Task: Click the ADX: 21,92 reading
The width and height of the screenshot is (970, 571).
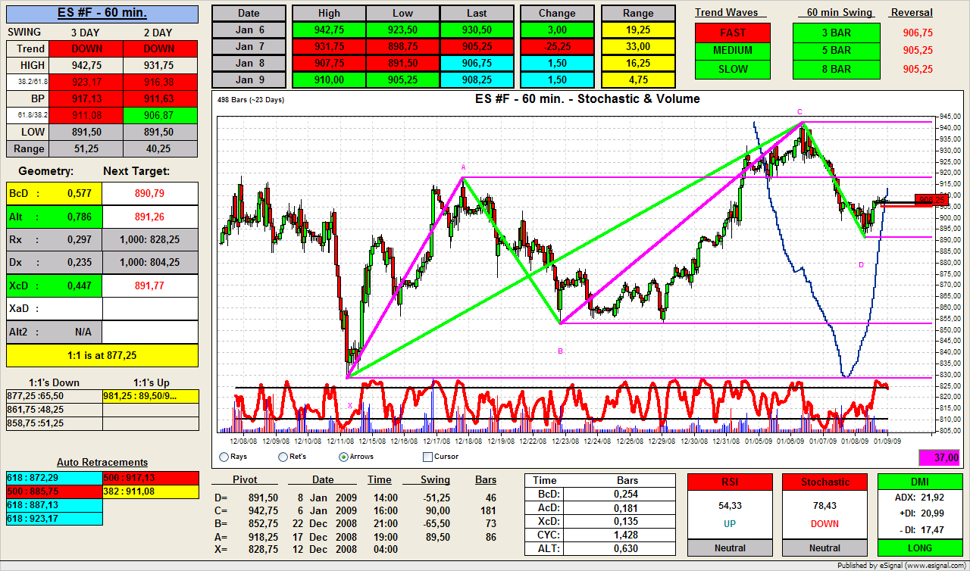Action: [x=920, y=497]
